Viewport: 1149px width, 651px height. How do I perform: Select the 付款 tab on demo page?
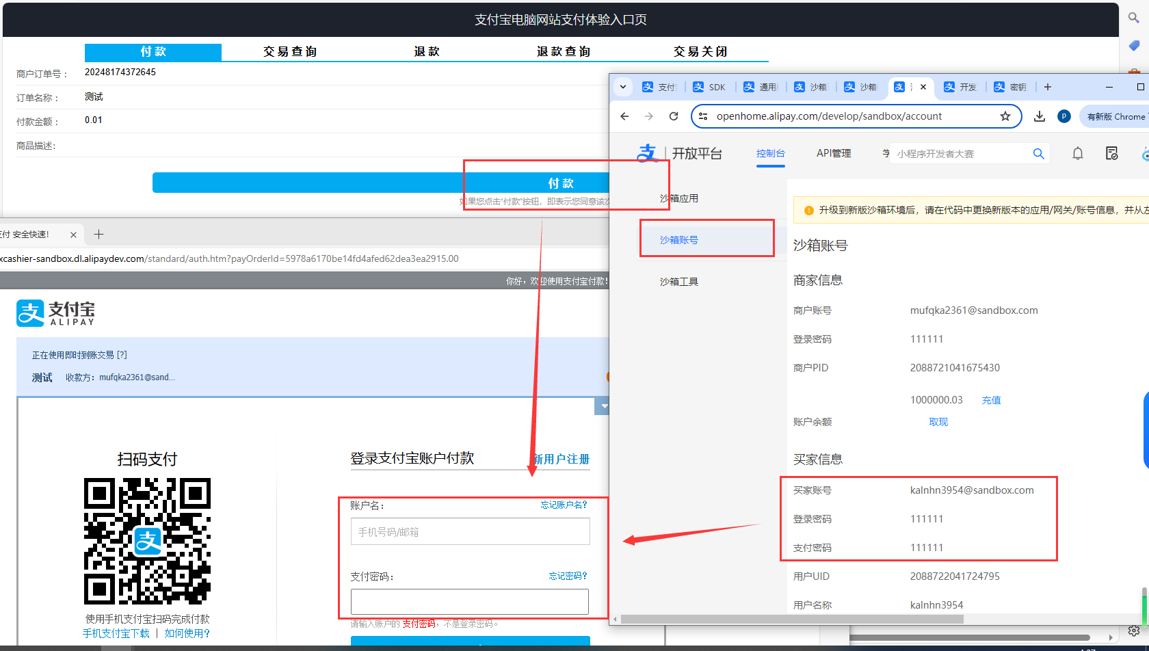point(153,52)
